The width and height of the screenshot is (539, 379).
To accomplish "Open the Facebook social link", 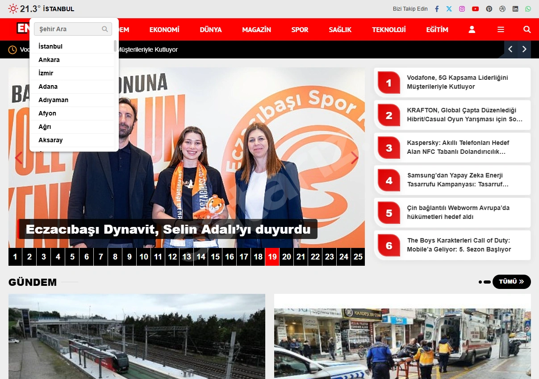I will [437, 9].
